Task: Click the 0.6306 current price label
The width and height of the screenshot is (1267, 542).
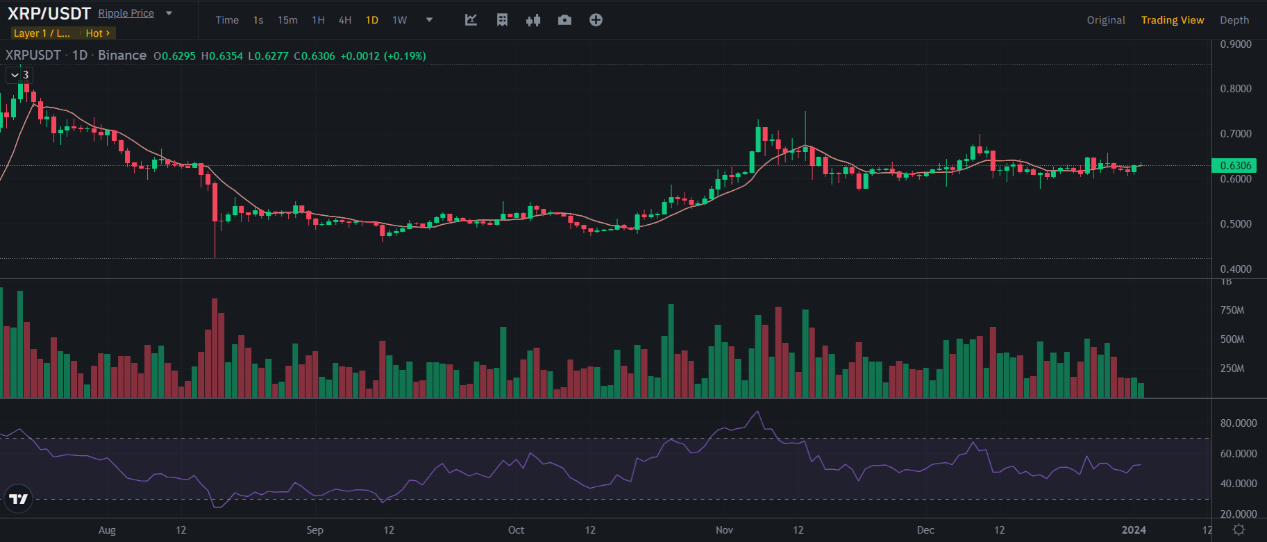Action: 1234,165
